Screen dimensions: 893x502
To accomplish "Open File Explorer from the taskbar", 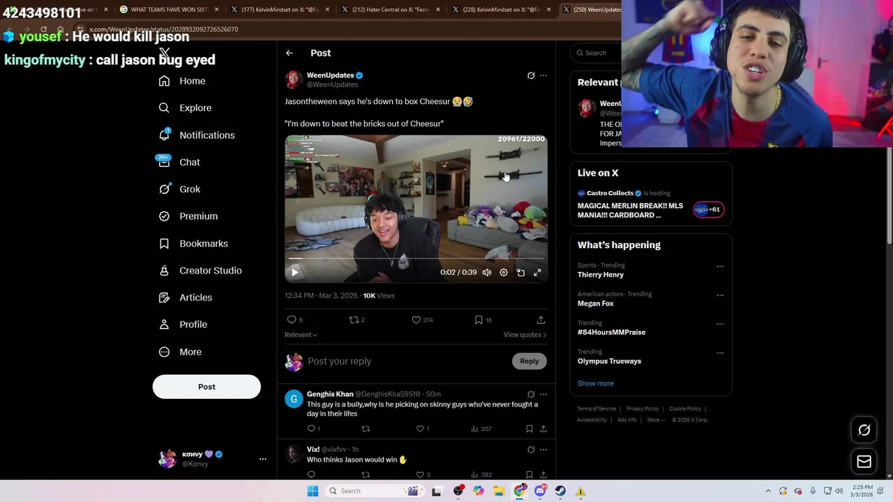I will [499, 491].
